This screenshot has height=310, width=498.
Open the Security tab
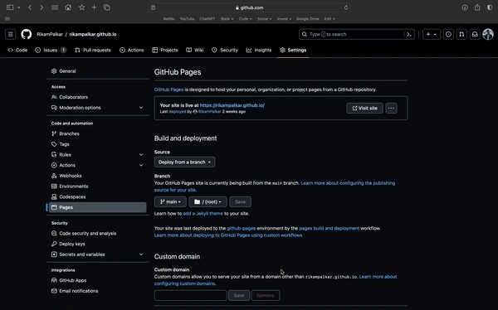tap(225, 50)
